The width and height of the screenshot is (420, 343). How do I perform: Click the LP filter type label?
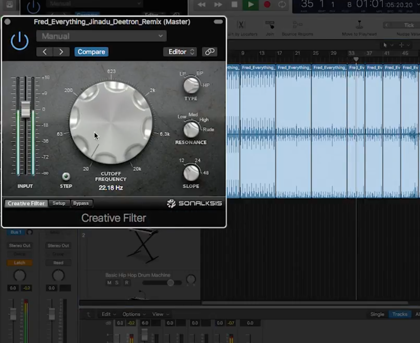(183, 74)
